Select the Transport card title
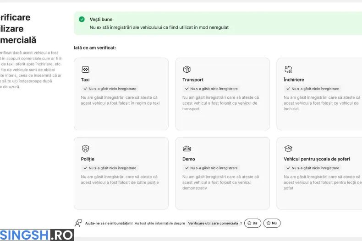The width and height of the screenshot is (362, 241). 193,80
